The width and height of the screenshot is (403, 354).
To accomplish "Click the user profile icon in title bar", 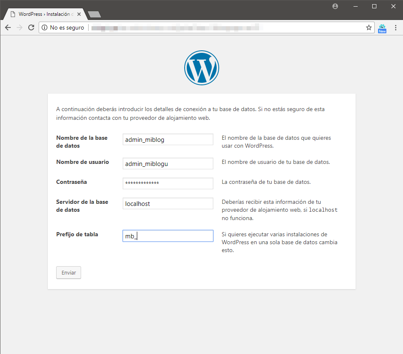I will pyautogui.click(x=335, y=6).
